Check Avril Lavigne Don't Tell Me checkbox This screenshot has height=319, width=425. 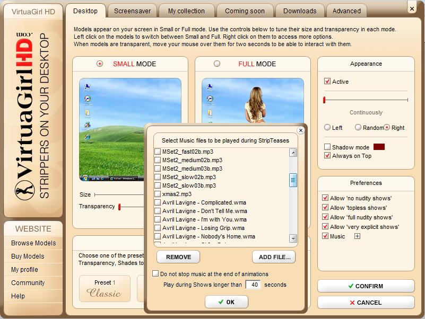158,211
